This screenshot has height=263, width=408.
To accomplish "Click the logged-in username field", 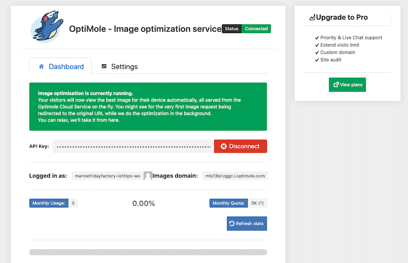I will [108, 176].
